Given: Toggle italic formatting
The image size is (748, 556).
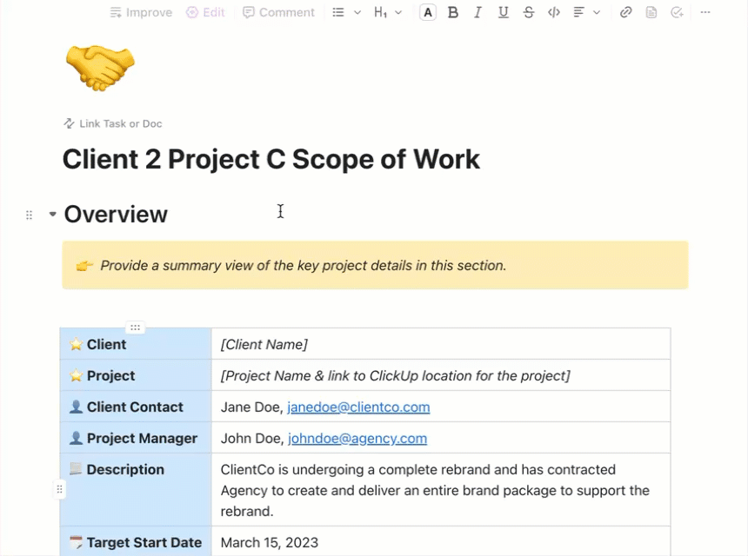Looking at the screenshot, I should 478,12.
